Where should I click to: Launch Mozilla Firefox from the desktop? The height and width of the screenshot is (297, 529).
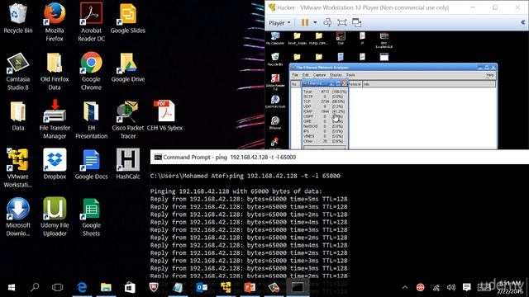(55, 22)
